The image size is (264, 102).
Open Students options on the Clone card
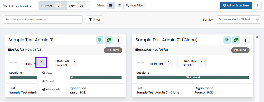tap(168, 63)
